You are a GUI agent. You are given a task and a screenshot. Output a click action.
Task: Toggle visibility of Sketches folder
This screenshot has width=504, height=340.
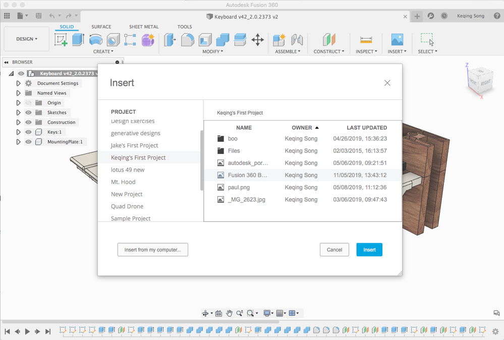[29, 112]
